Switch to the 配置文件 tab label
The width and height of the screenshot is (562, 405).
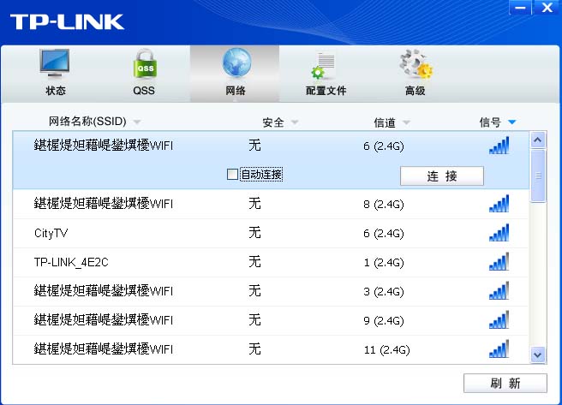tap(326, 91)
